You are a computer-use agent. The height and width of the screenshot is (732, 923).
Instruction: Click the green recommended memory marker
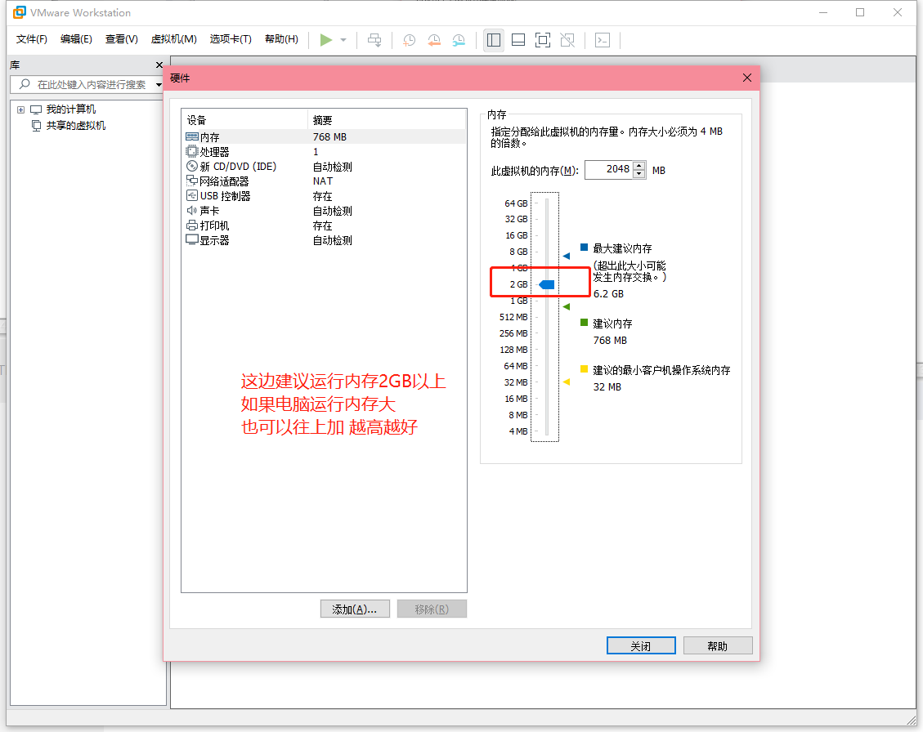click(x=567, y=306)
